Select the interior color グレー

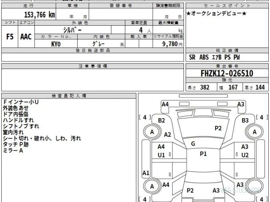click(x=98, y=44)
